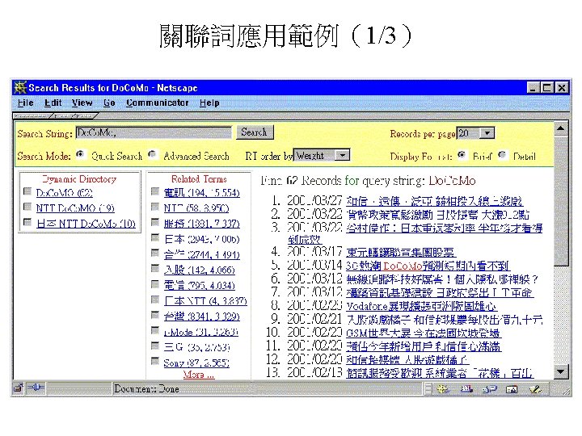Open result 5 mentioning DoCoMo headline
Viewport: 582px width, 436px height.
tap(428, 266)
